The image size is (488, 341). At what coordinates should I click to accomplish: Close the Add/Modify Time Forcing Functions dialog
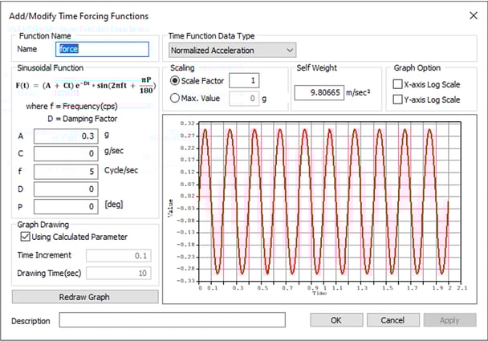click(x=471, y=15)
